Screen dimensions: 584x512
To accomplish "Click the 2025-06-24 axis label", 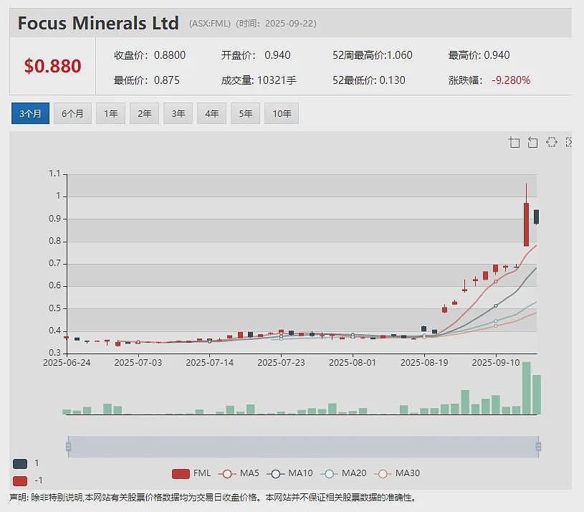I will point(67,363).
